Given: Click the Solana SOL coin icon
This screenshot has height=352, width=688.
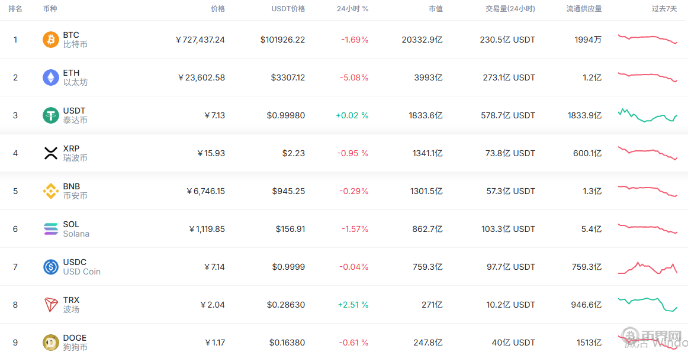Looking at the screenshot, I should (x=51, y=229).
